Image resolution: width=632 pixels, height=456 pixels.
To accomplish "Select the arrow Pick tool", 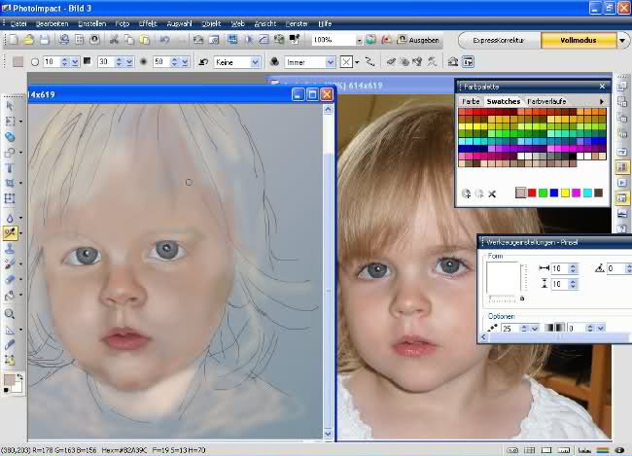I will [10, 105].
